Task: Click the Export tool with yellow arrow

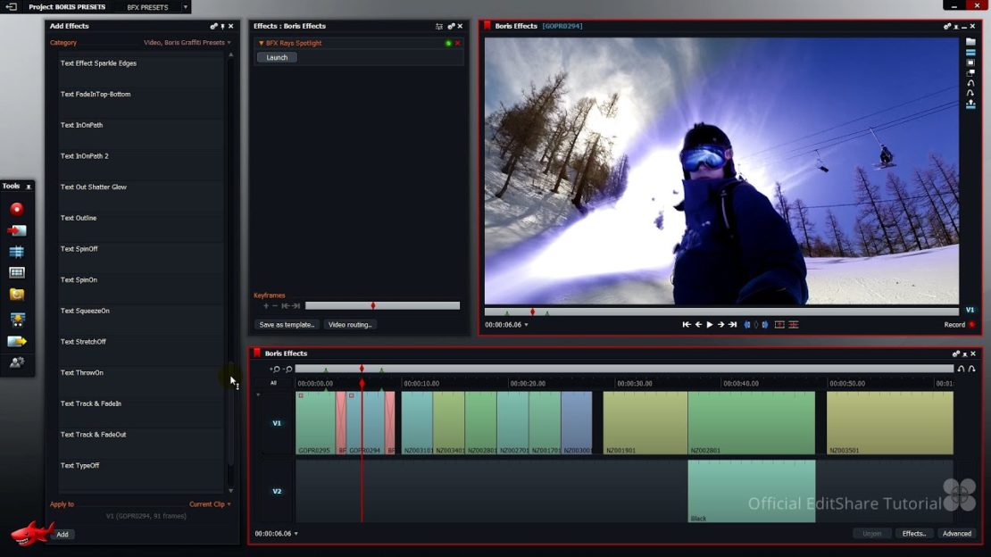Action: 16,340
